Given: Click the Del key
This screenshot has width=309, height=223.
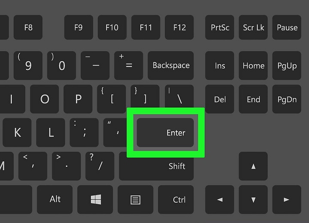Looking at the screenshot, I should point(220,99).
